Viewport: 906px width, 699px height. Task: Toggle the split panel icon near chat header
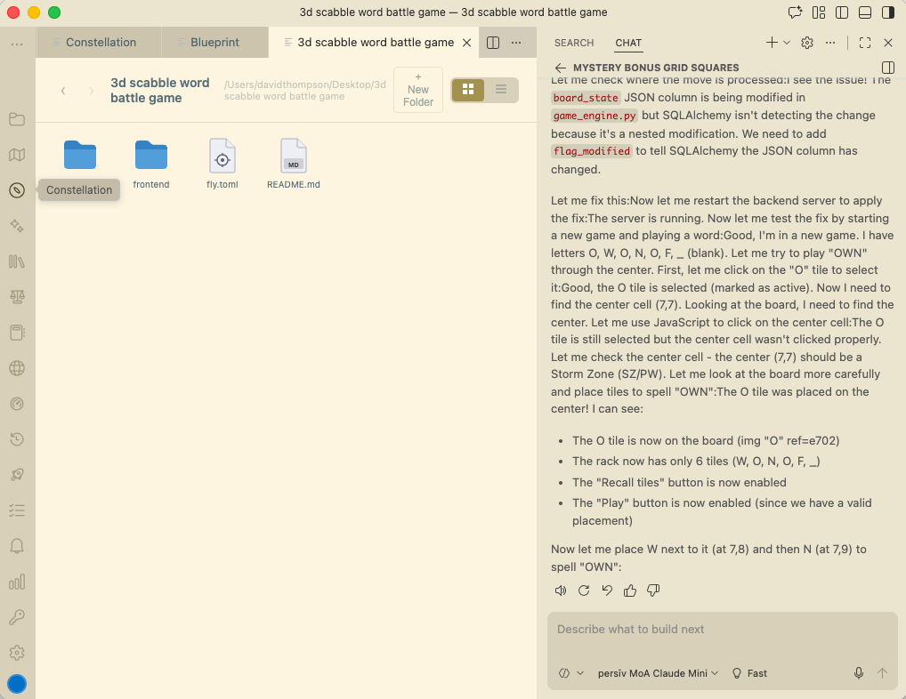click(887, 67)
